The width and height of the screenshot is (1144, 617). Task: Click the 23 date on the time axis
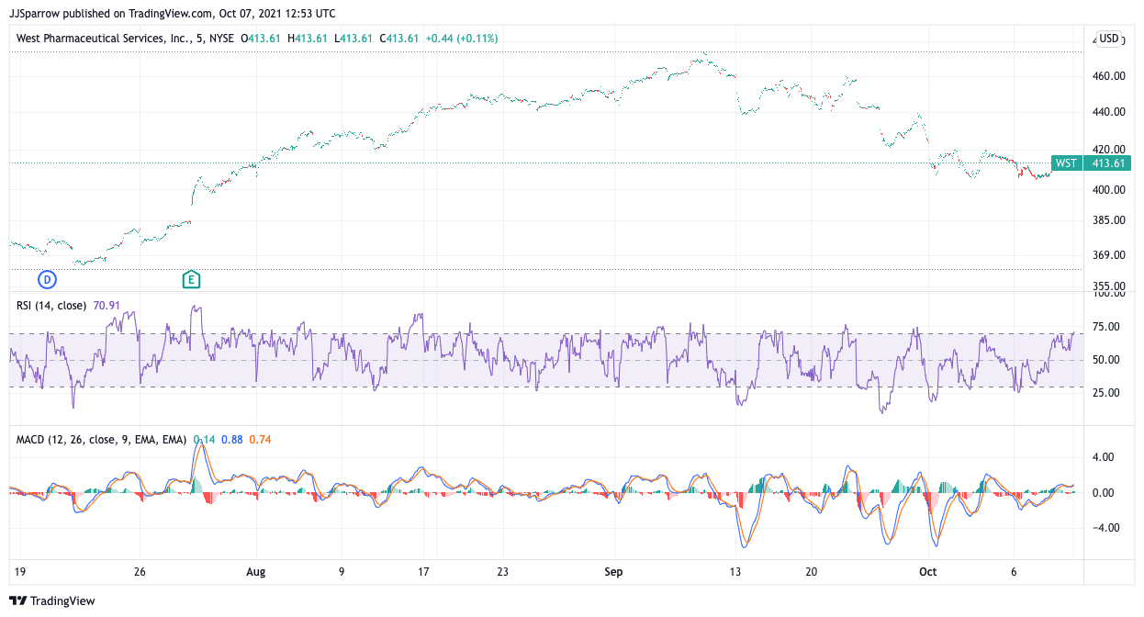pos(503,572)
